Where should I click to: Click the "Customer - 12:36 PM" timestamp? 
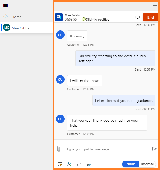[x=81, y=45]
